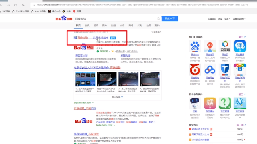
Task: Switch to the 图片 tab
Action: [x=104, y=26]
